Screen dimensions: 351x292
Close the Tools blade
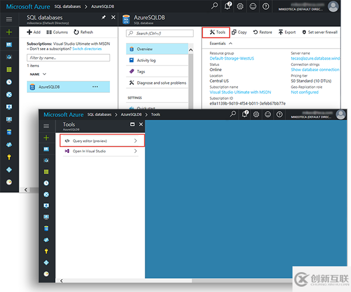(x=141, y=124)
